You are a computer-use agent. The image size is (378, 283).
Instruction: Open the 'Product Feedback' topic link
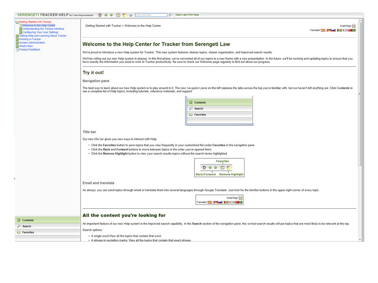pyautogui.click(x=30, y=50)
